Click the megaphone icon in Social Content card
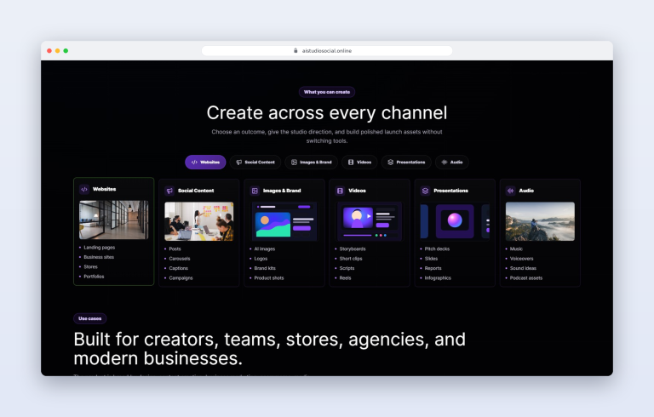The image size is (654, 417). click(169, 191)
